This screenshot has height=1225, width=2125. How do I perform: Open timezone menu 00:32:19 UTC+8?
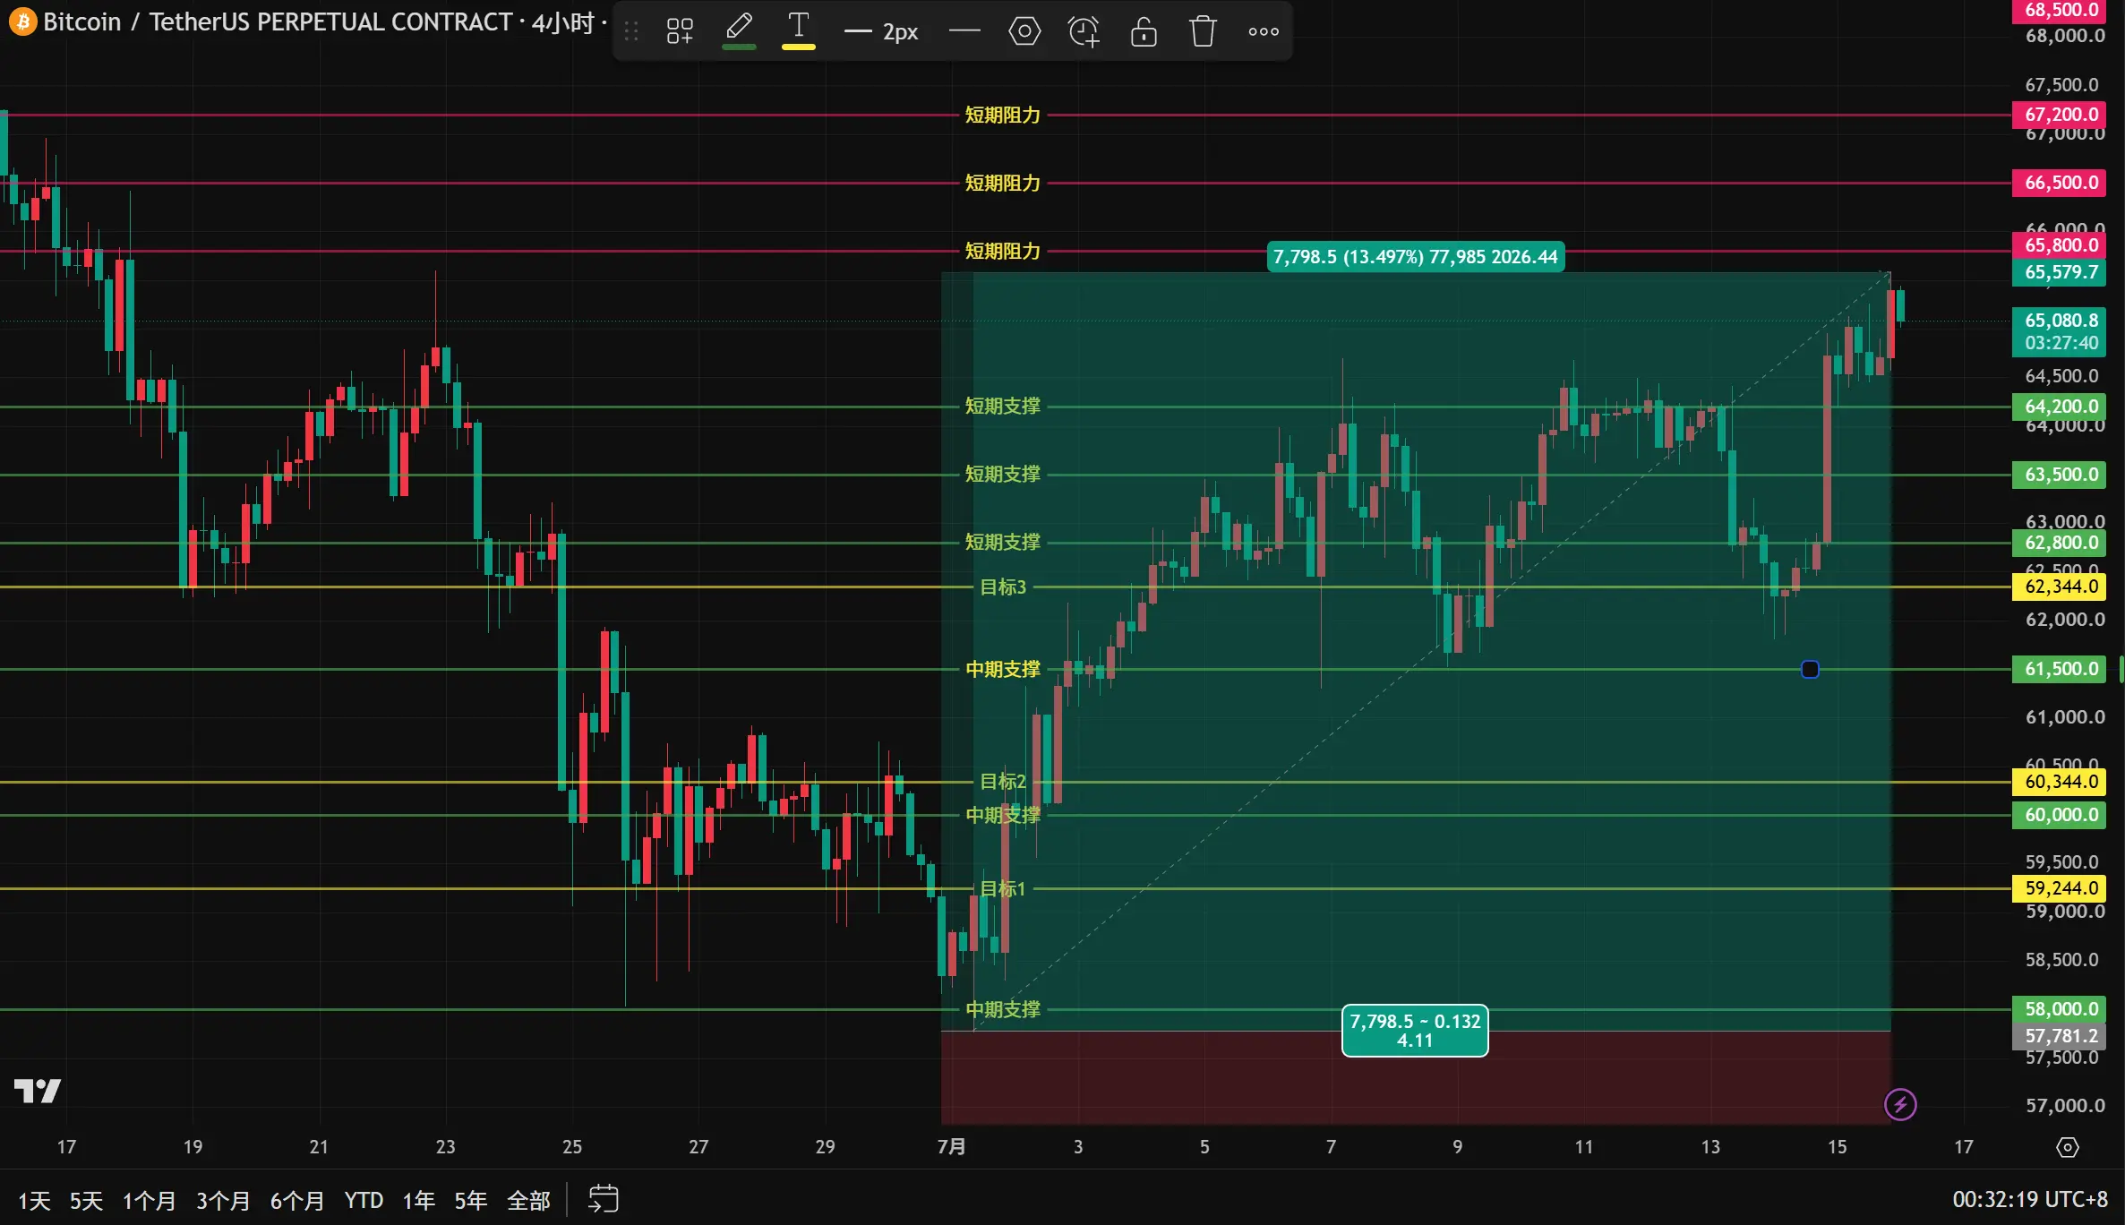[2030, 1199]
